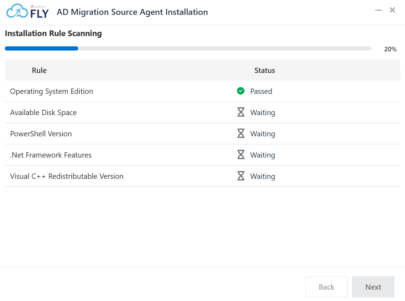
Task: Click the Rule column header
Action: click(x=39, y=70)
